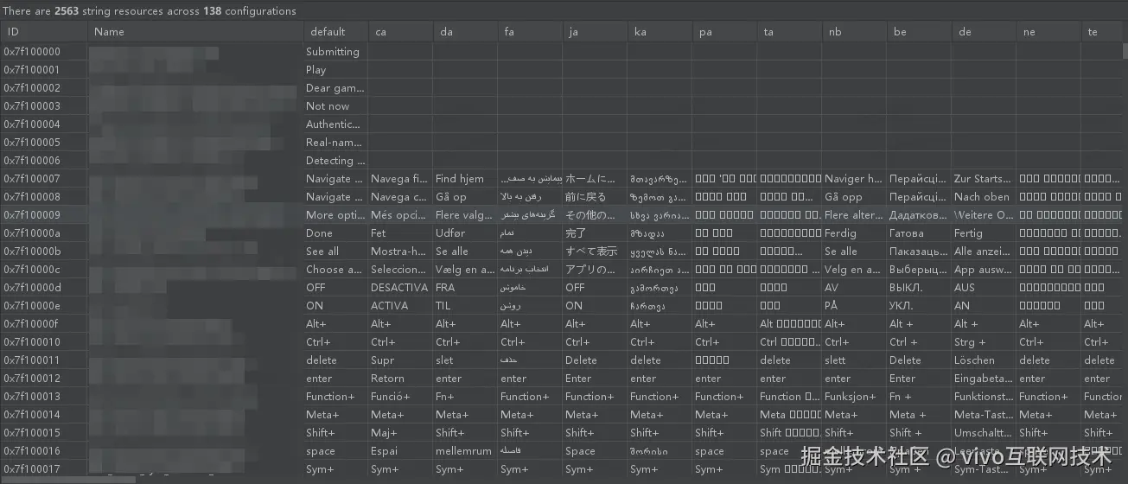This screenshot has width=1128, height=484.
Task: Click the Name column header
Action: click(195, 32)
